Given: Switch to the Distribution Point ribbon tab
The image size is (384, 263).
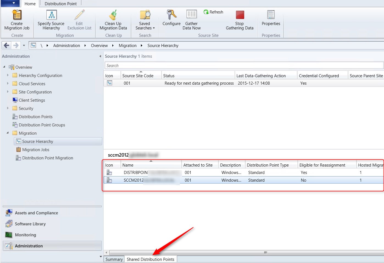Looking at the screenshot, I should coord(60,4).
